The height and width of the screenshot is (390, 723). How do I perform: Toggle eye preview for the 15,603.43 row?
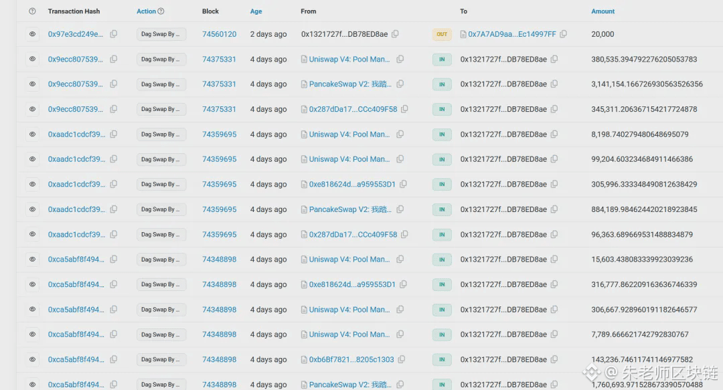click(x=32, y=259)
